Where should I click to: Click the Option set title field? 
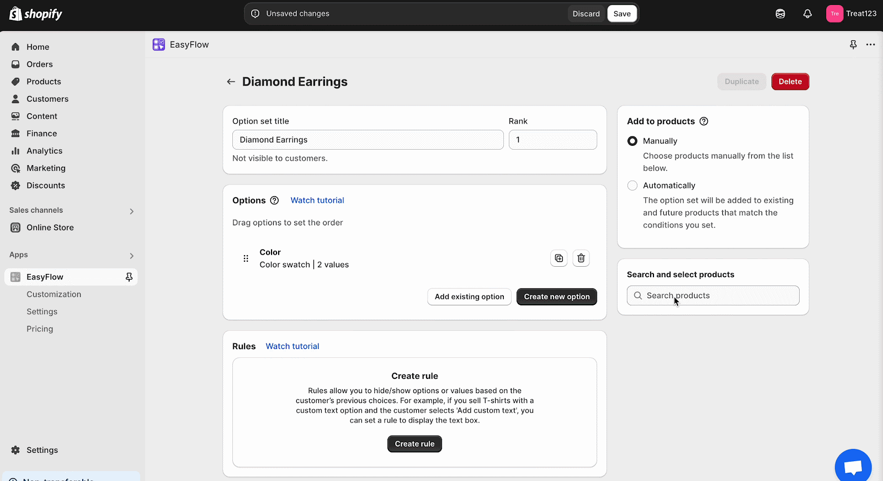368,140
